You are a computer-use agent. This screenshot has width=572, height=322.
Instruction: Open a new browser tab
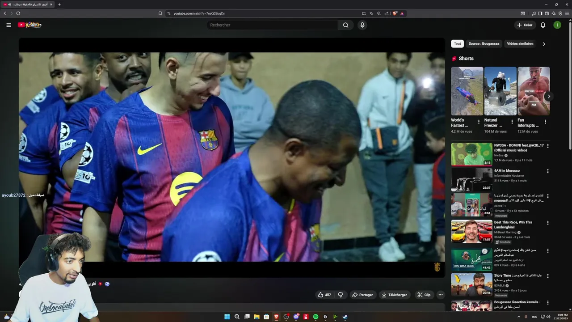pos(59,4)
